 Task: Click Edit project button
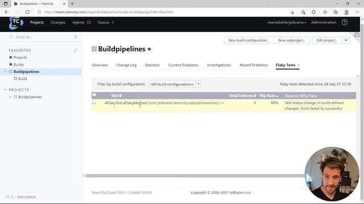(x=327, y=40)
